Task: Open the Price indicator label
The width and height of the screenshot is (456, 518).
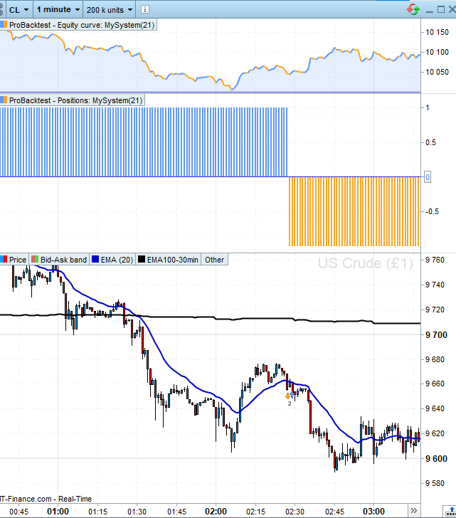Action: (x=14, y=260)
